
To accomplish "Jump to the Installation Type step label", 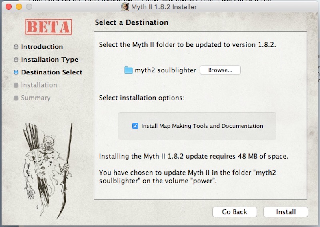I will coord(50,60).
